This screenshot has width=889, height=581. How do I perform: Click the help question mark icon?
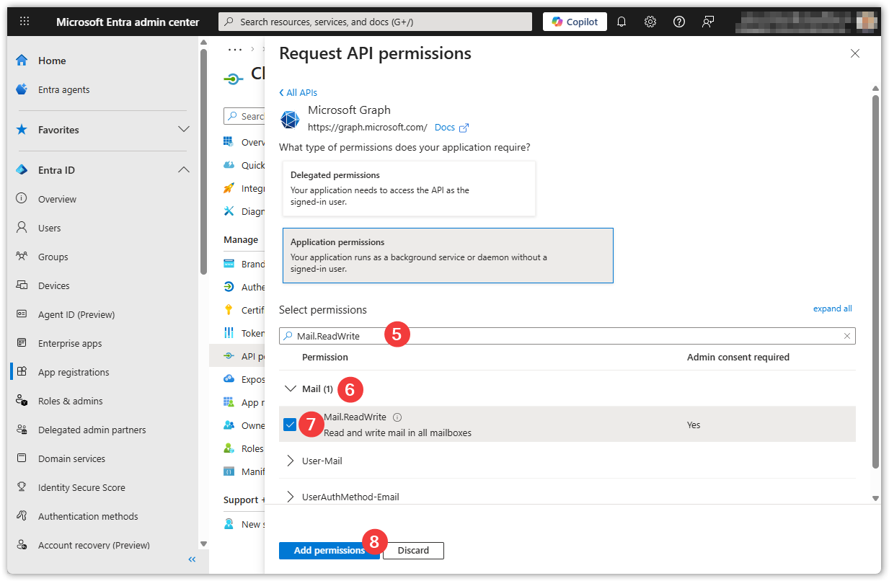pos(678,22)
